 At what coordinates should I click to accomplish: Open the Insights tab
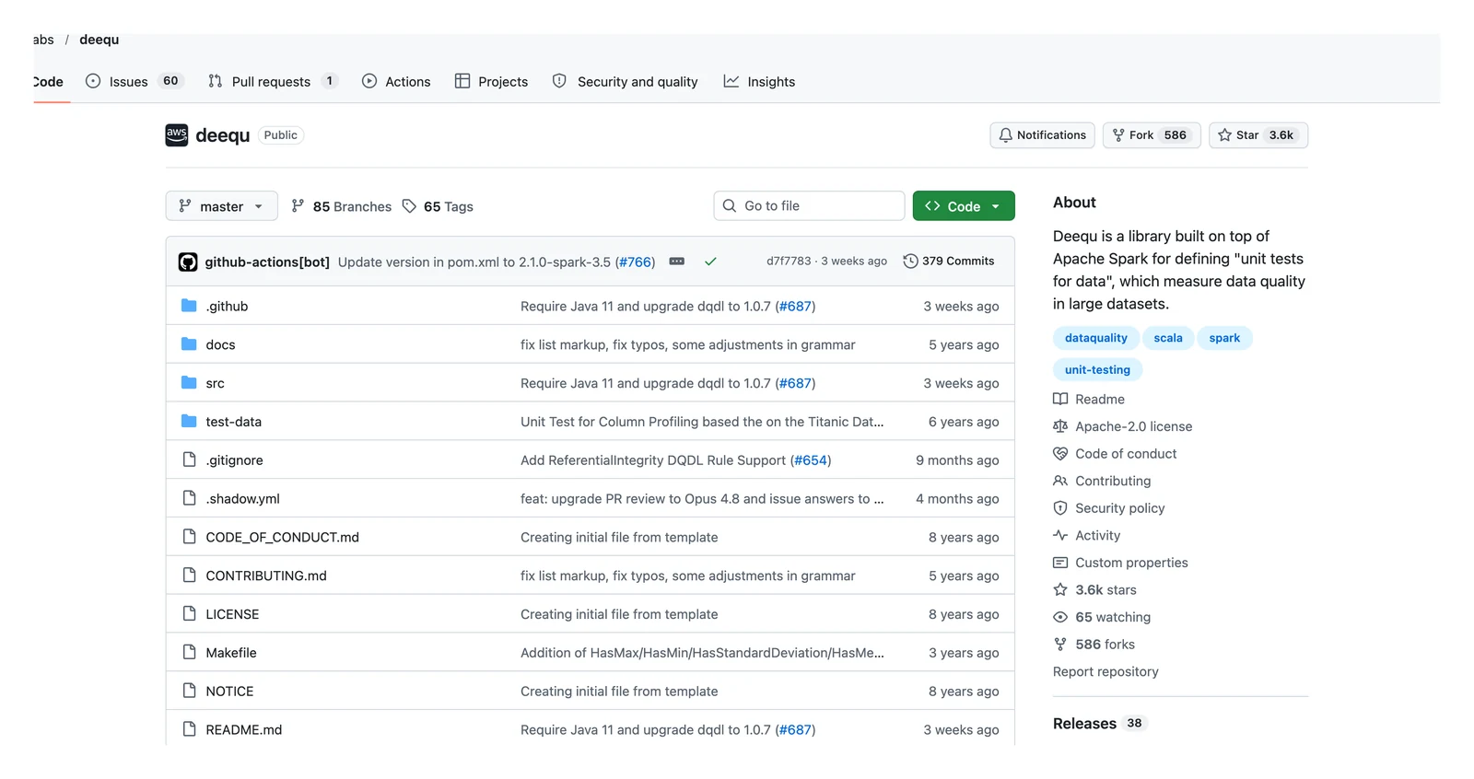760,81
